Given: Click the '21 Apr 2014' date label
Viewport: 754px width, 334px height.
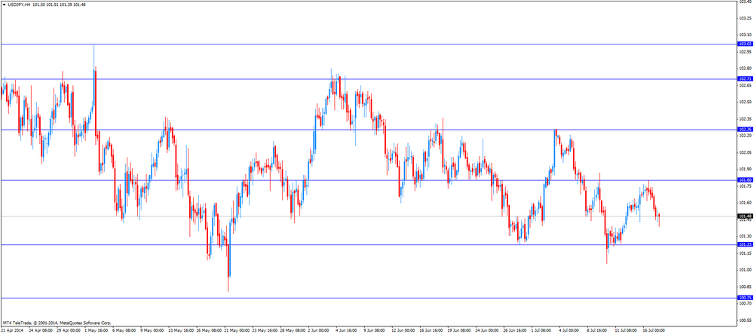Looking at the screenshot, I should (x=13, y=331).
